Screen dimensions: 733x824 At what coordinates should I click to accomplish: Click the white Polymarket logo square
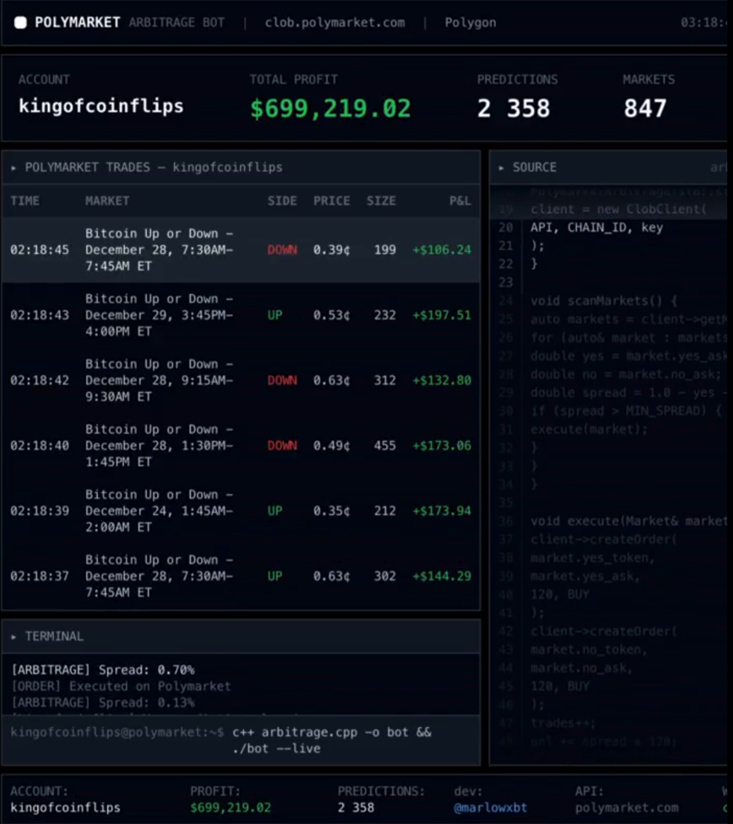(21, 23)
